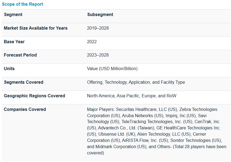231x162 pixels.
Task: Select the 'Value (USD Million/Billion)' cell
Action: tap(112, 68)
